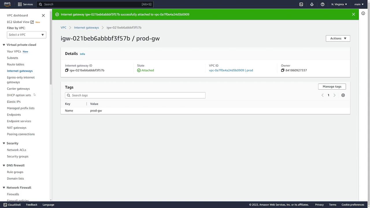The height and width of the screenshot is (208, 370).
Task: Copy the owner account ID
Action: 283,70
